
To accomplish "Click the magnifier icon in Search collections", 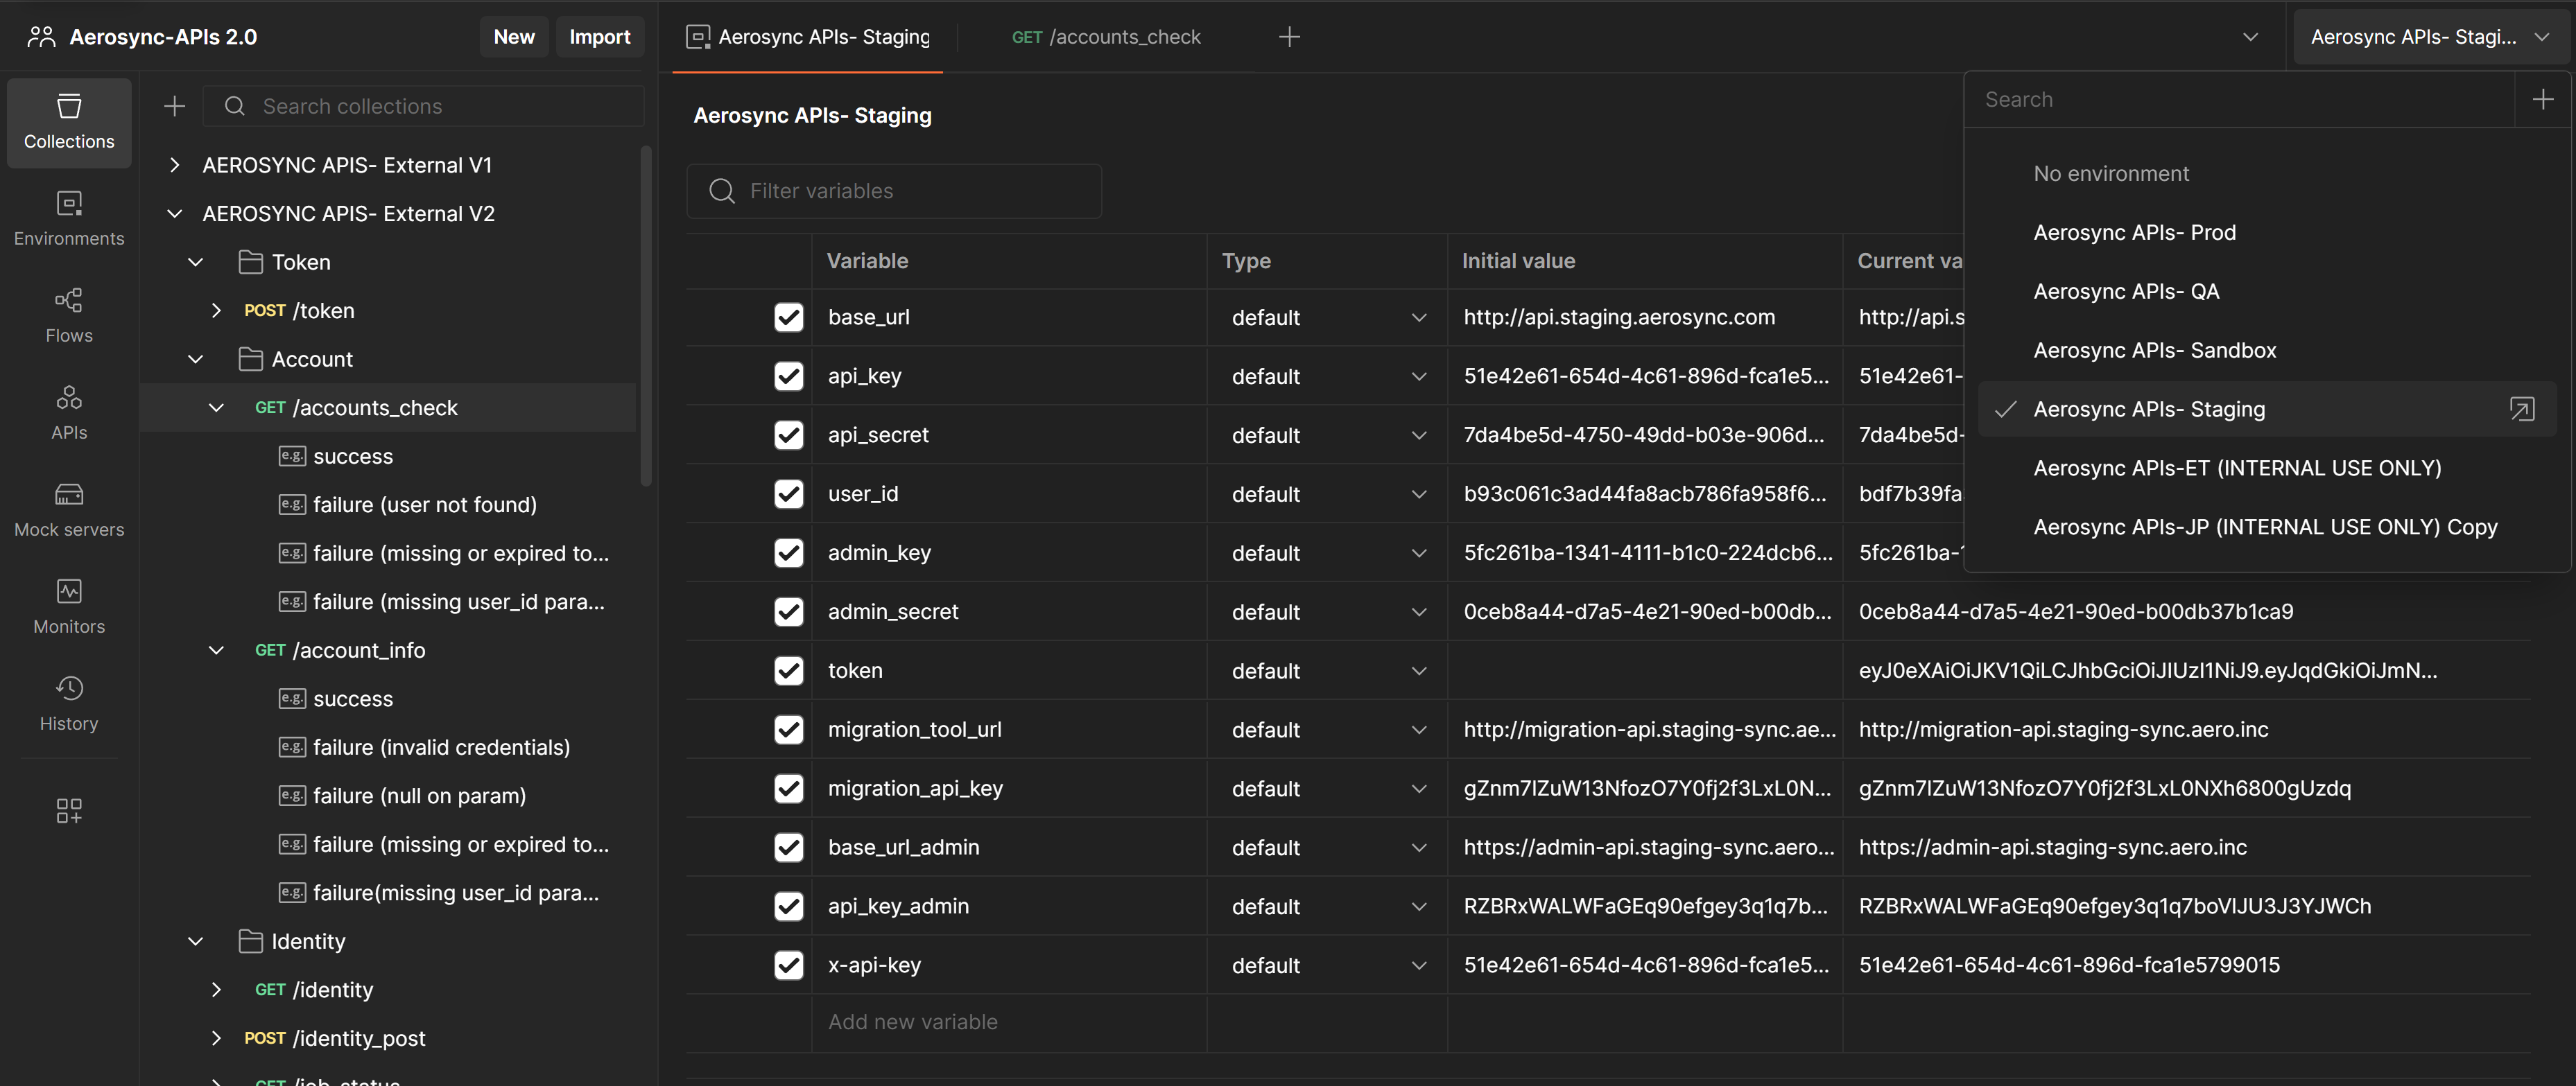I will 235,106.
